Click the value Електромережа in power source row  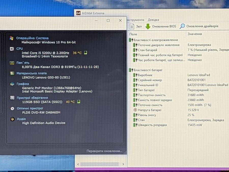(199, 45)
